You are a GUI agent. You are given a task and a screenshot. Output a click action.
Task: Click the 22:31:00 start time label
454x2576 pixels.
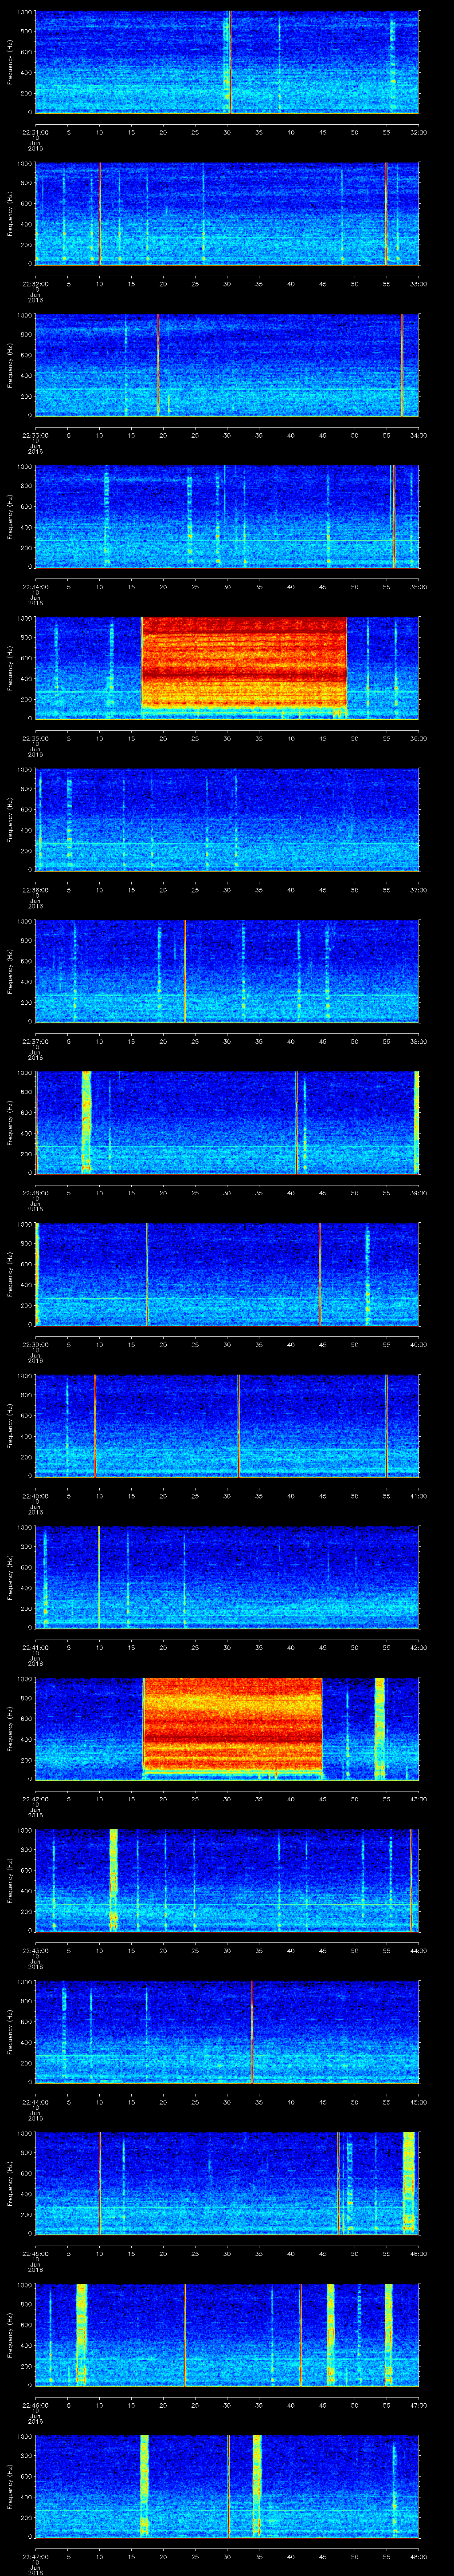36,131
